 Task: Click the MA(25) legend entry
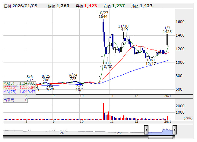pos(20,87)
